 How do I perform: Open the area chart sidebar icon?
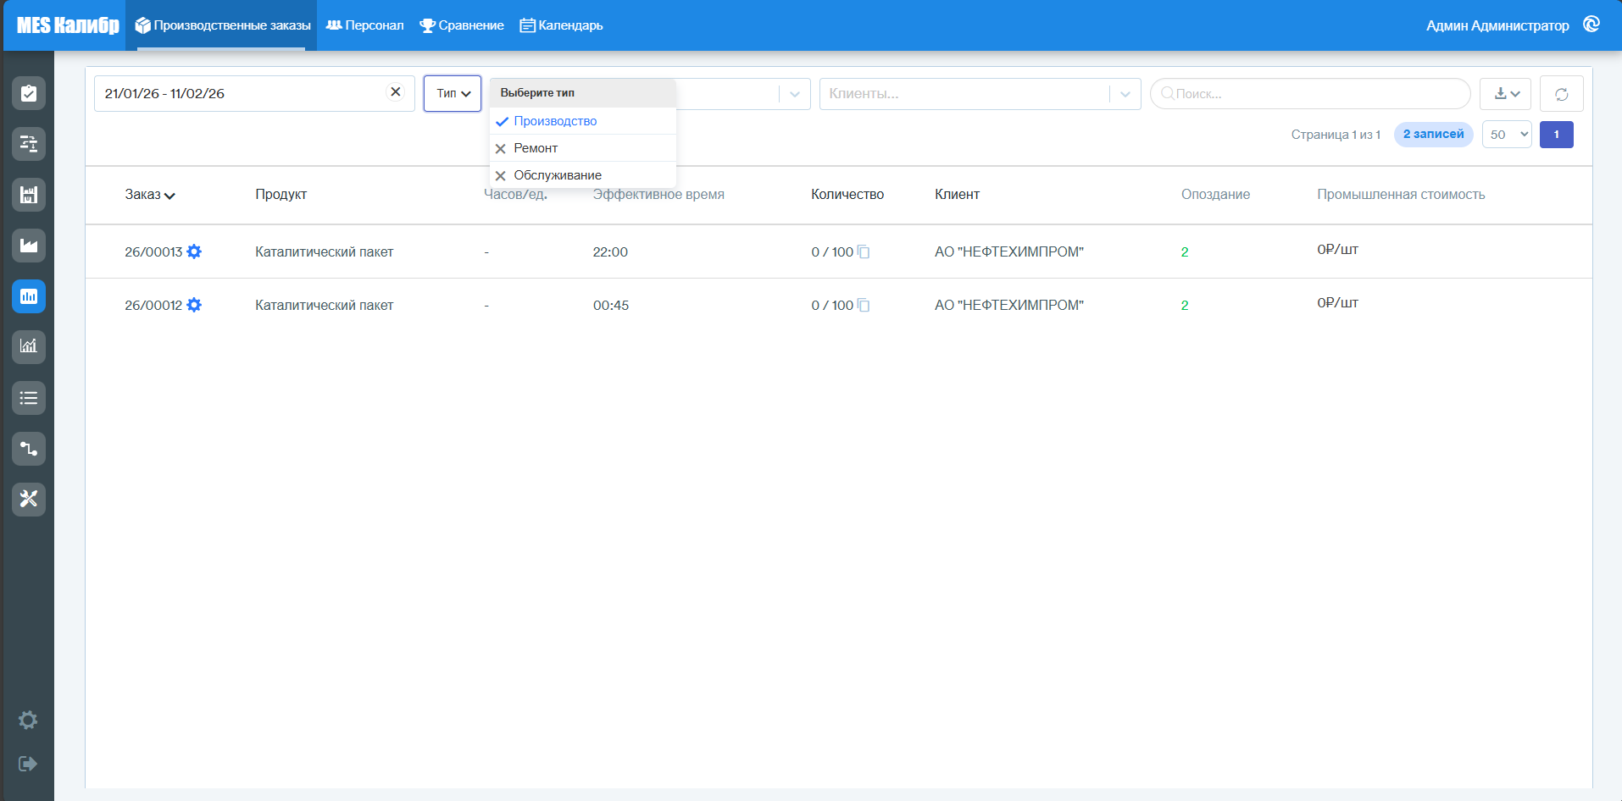29,246
